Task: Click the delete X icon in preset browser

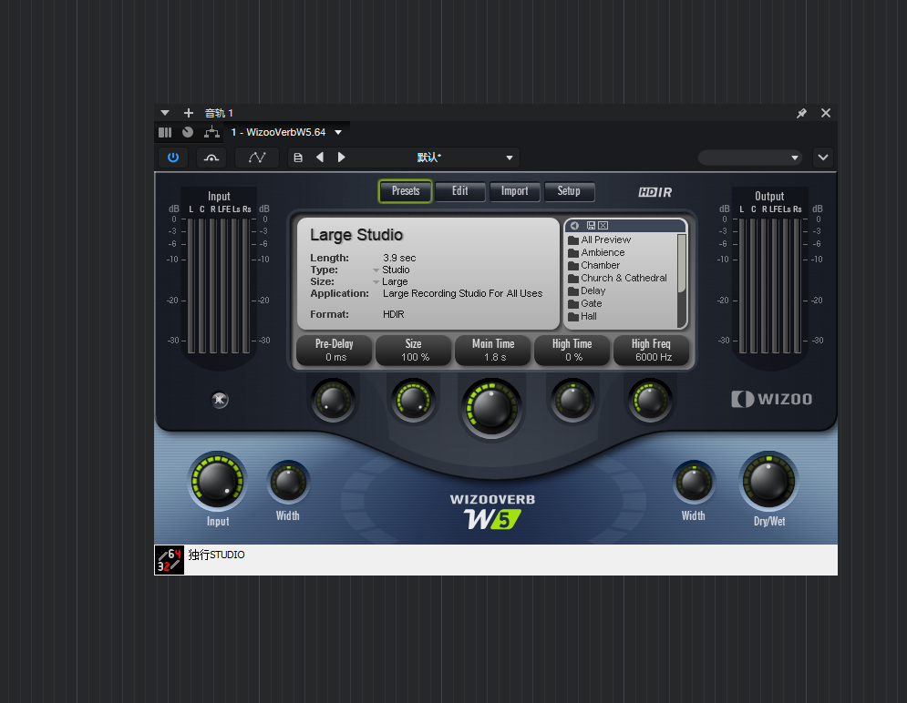Action: (603, 225)
